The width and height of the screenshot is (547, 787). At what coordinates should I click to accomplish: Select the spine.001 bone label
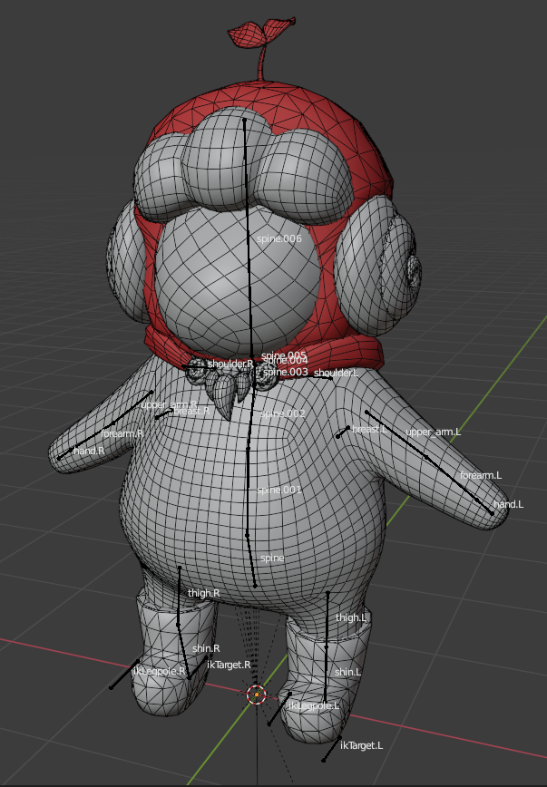click(279, 490)
